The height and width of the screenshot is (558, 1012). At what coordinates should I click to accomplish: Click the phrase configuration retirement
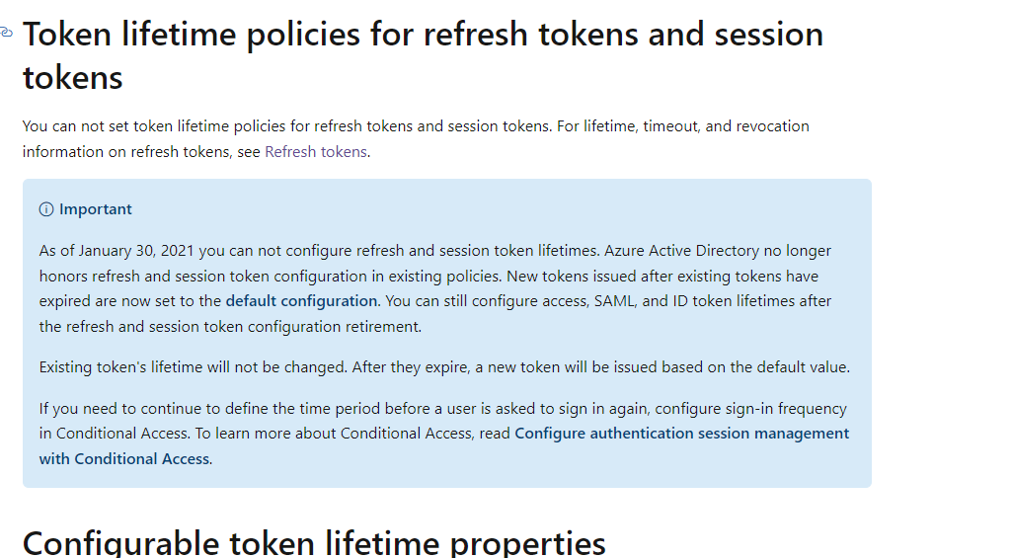click(335, 327)
